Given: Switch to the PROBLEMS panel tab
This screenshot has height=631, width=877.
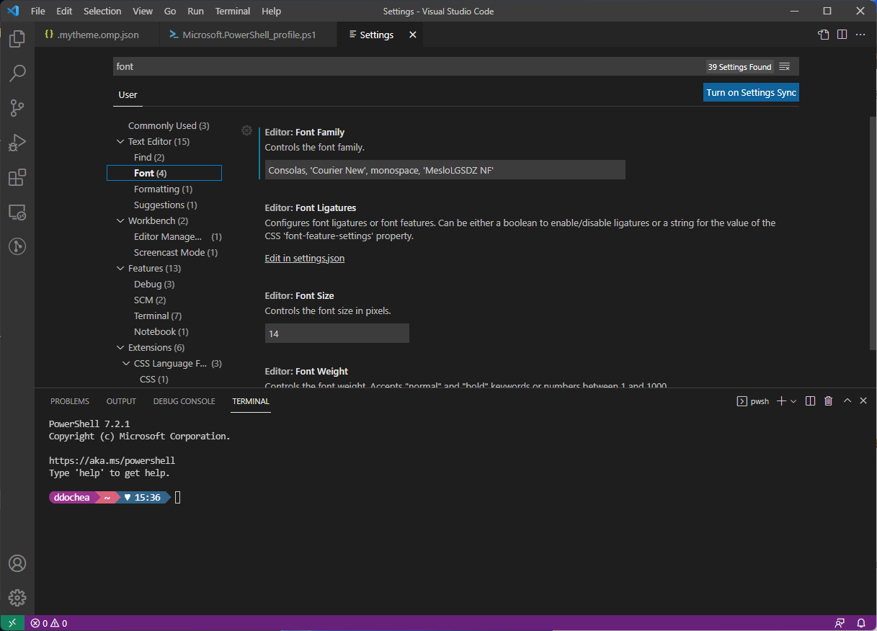Looking at the screenshot, I should tap(70, 401).
